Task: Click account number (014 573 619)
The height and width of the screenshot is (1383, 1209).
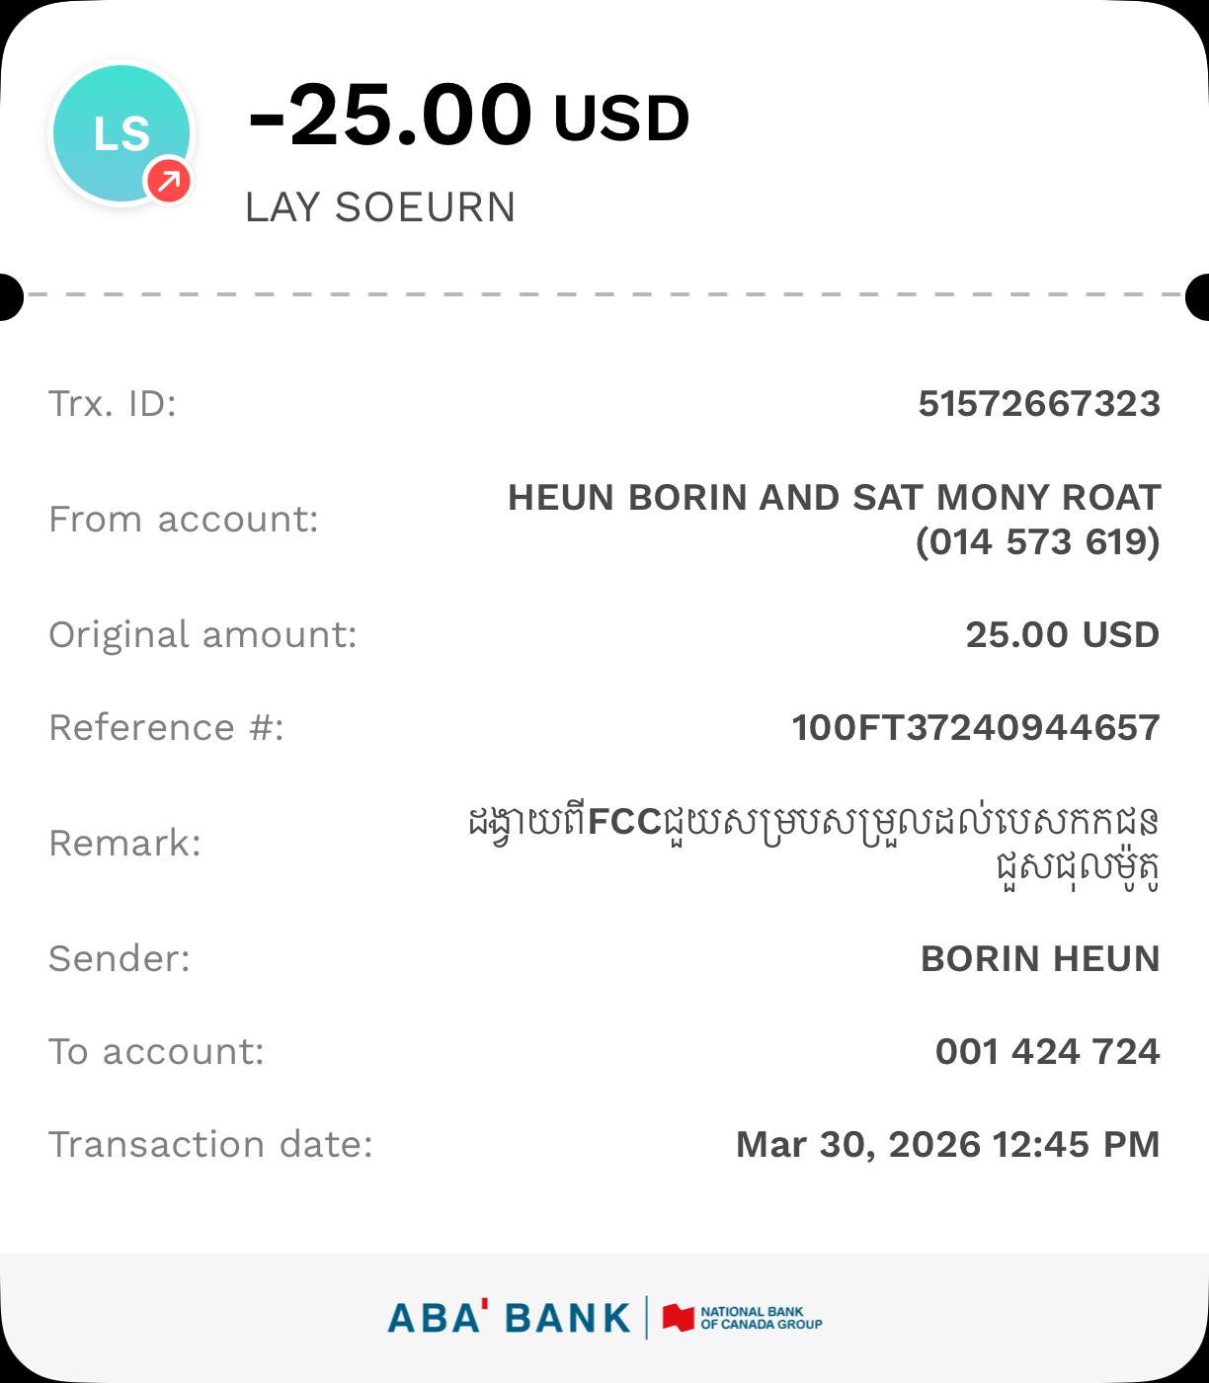Action: 1037,541
